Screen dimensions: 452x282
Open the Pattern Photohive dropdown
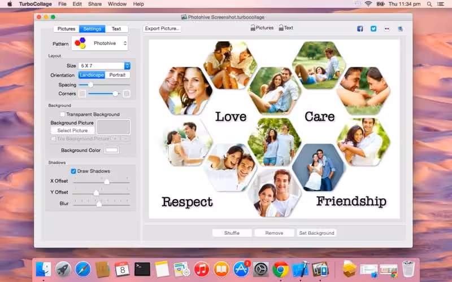(100, 43)
